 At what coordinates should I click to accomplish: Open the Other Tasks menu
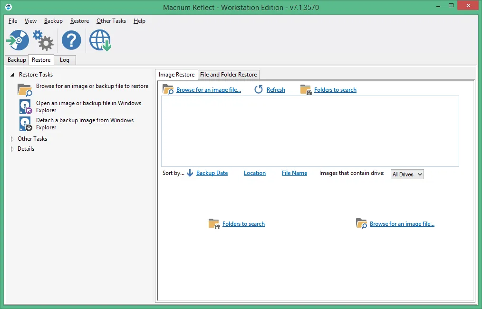coord(111,21)
